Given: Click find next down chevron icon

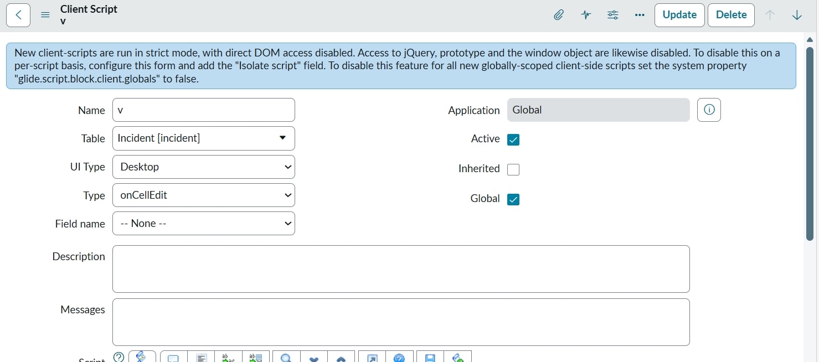Looking at the screenshot, I should pos(314,356).
